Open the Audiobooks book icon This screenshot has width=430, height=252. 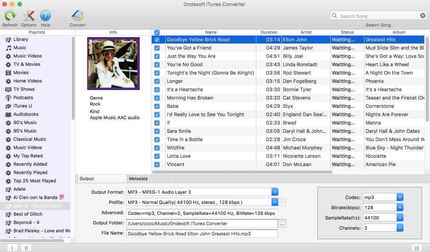(8, 114)
